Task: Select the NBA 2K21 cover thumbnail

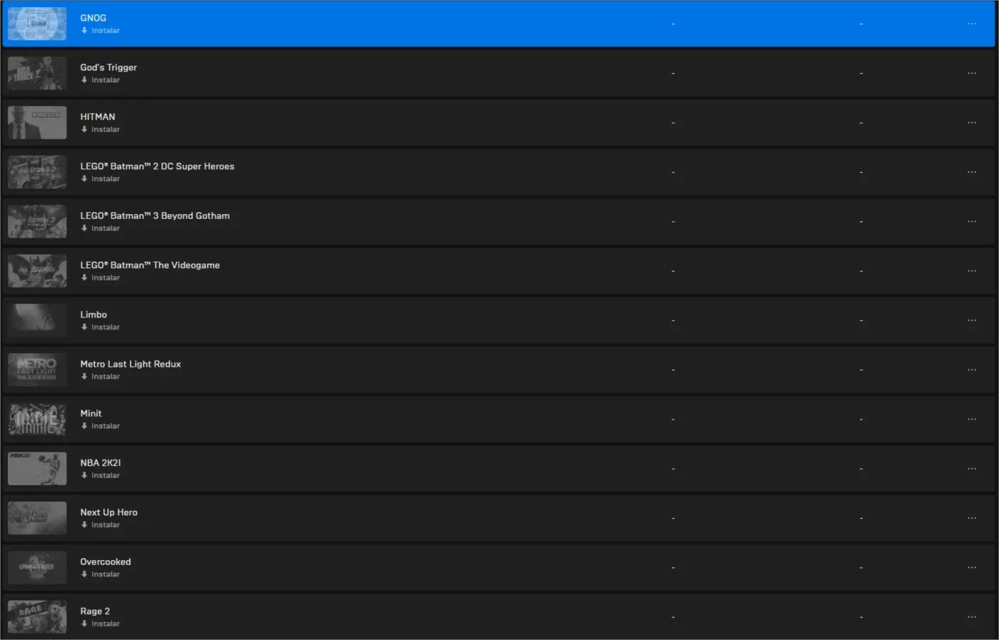Action: click(x=37, y=468)
